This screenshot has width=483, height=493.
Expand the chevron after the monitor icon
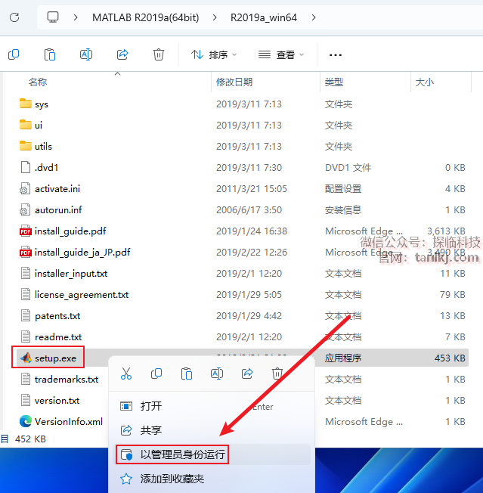76,17
